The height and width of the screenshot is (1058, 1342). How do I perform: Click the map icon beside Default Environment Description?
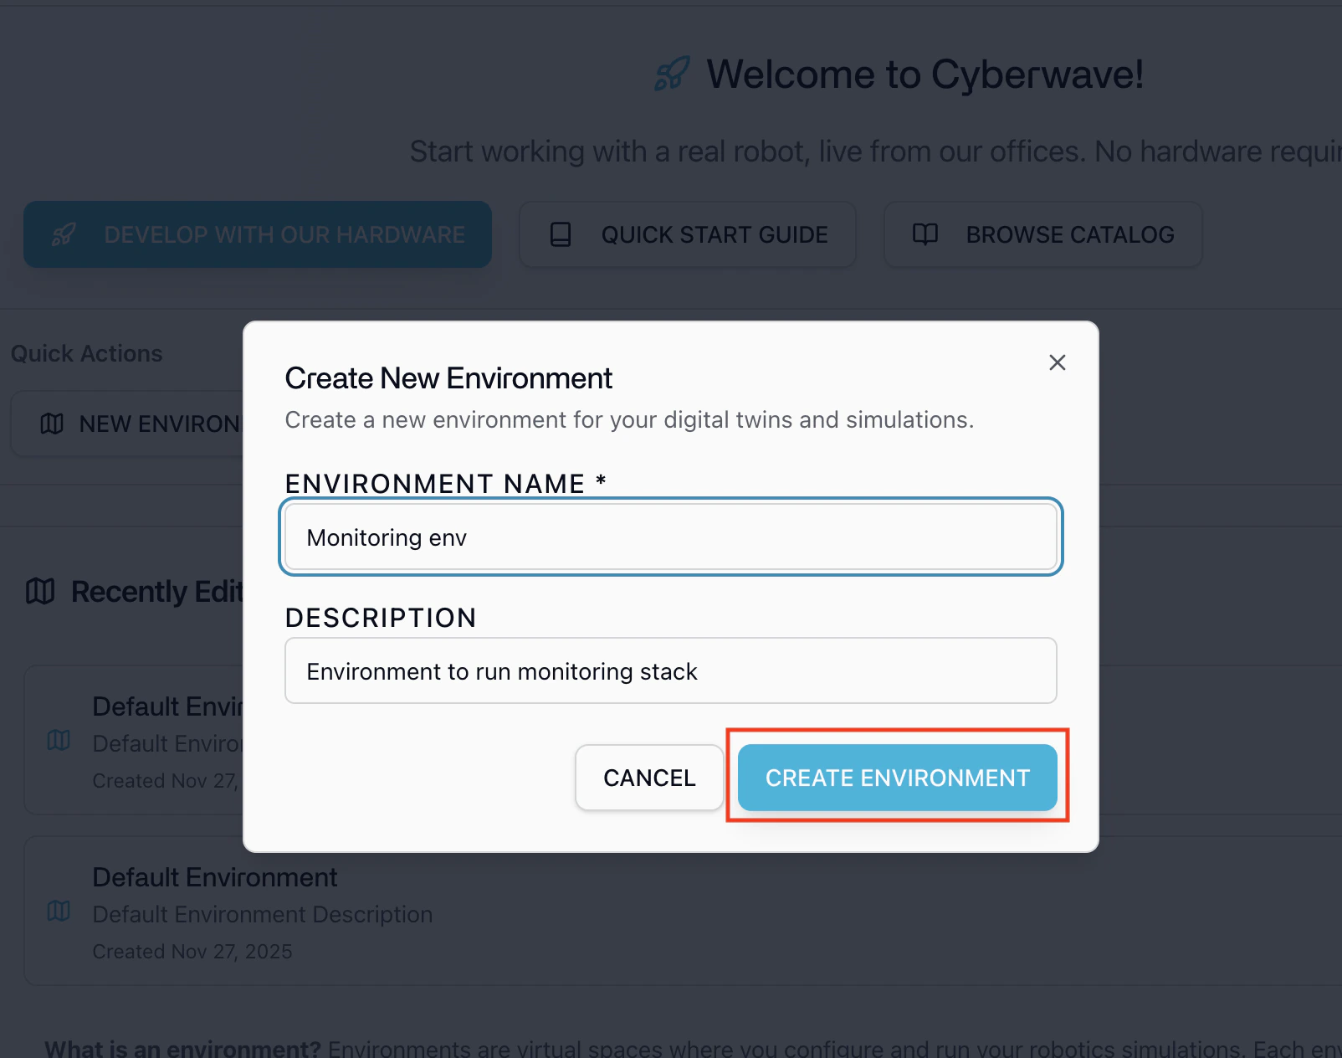point(59,911)
